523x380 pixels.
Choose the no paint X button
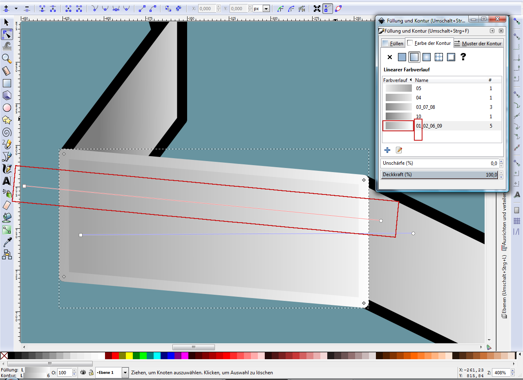click(x=389, y=57)
